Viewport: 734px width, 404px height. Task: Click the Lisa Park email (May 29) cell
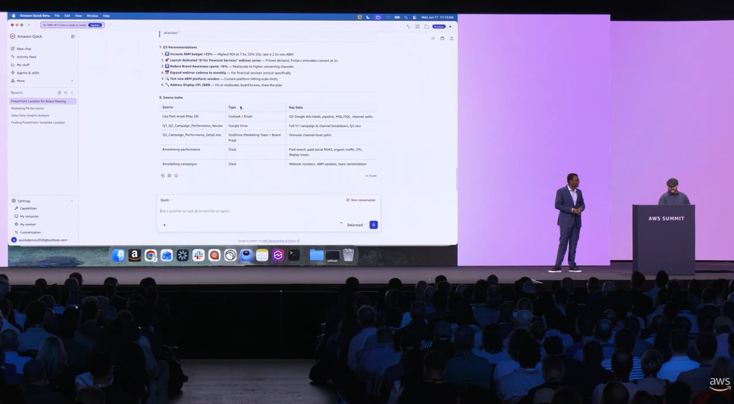pyautogui.click(x=181, y=117)
